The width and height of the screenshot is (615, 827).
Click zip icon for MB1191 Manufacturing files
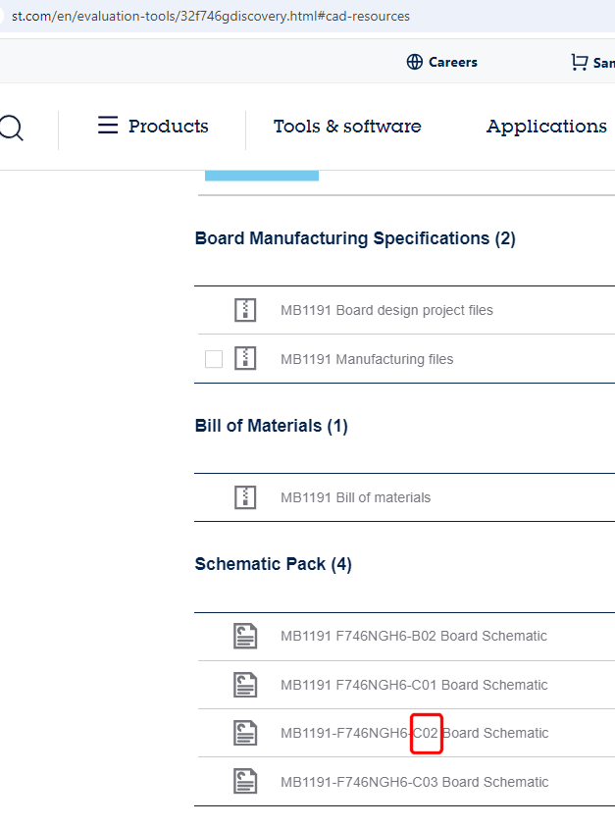pyautogui.click(x=245, y=359)
